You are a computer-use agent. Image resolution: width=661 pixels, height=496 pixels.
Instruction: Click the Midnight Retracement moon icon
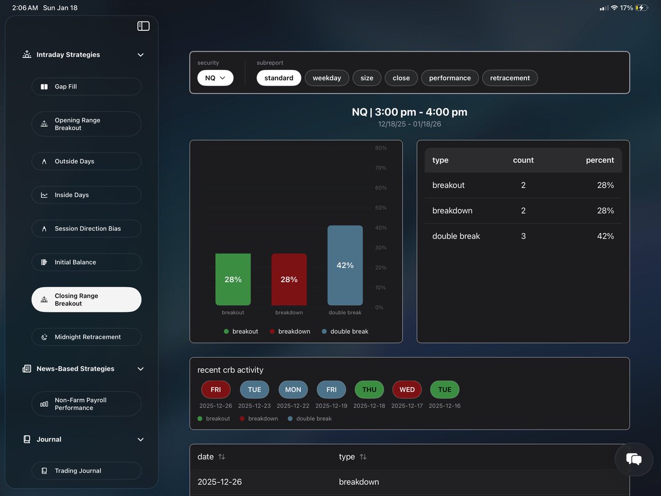pos(44,337)
